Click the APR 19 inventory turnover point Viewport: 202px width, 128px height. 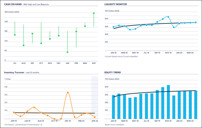14,113
